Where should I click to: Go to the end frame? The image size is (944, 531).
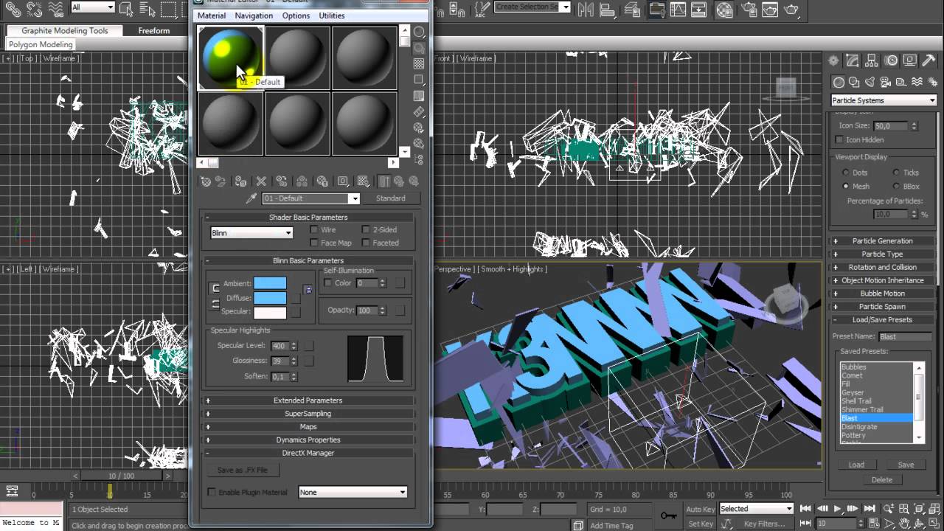870,509
